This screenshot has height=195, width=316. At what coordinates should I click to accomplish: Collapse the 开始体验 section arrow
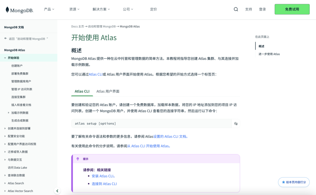tap(5, 58)
